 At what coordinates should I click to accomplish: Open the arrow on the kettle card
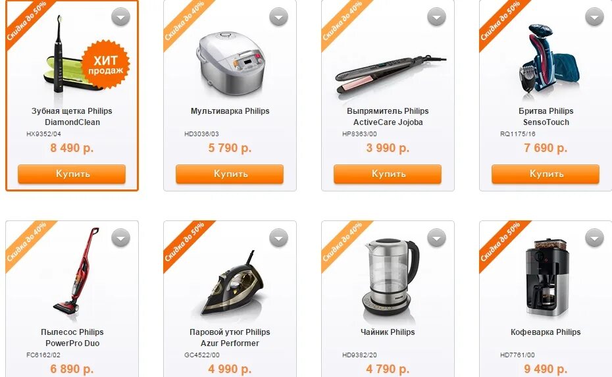436,238
